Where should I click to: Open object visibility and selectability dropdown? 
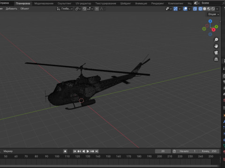click(x=169, y=9)
